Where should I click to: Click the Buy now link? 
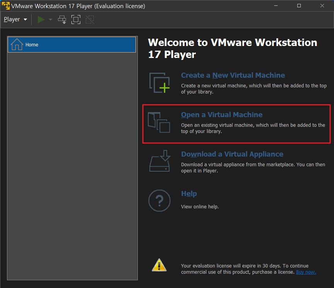coord(306,272)
